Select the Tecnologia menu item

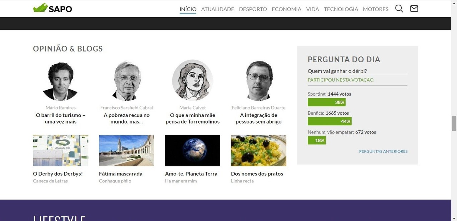341,9
